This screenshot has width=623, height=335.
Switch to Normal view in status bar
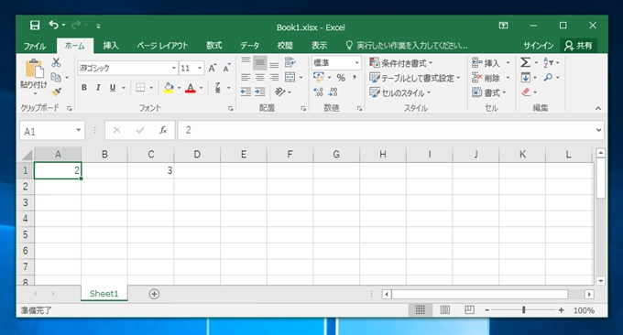point(421,310)
